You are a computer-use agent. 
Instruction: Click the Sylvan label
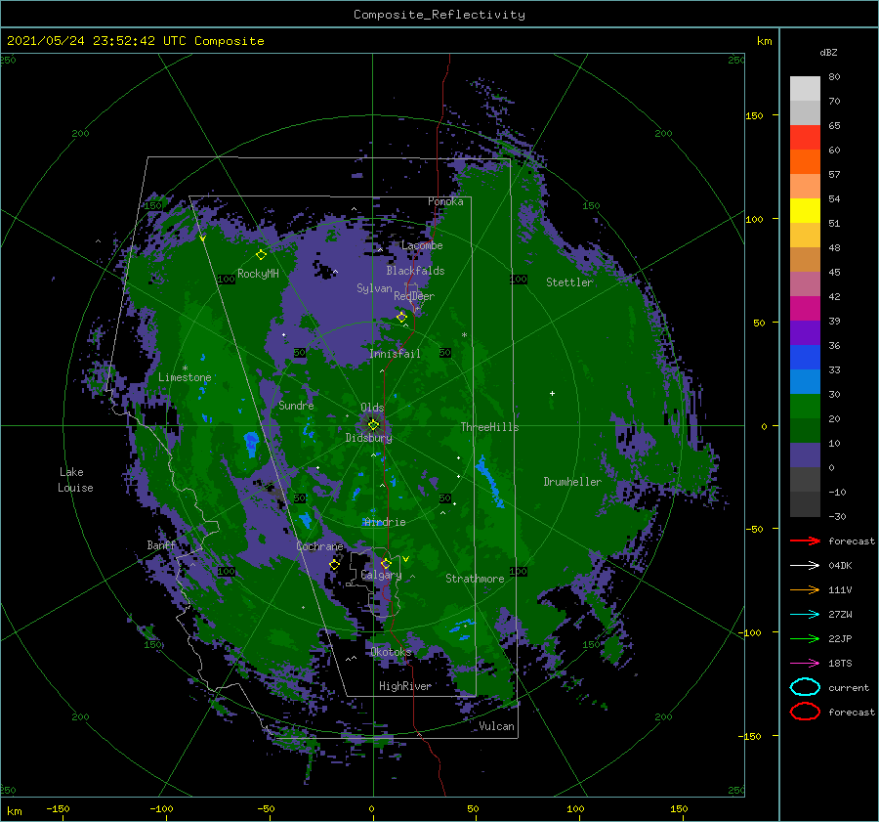point(374,288)
